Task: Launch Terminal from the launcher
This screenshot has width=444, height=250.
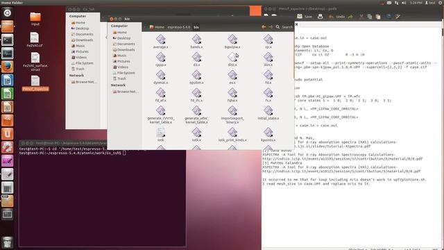Action: click(7, 40)
